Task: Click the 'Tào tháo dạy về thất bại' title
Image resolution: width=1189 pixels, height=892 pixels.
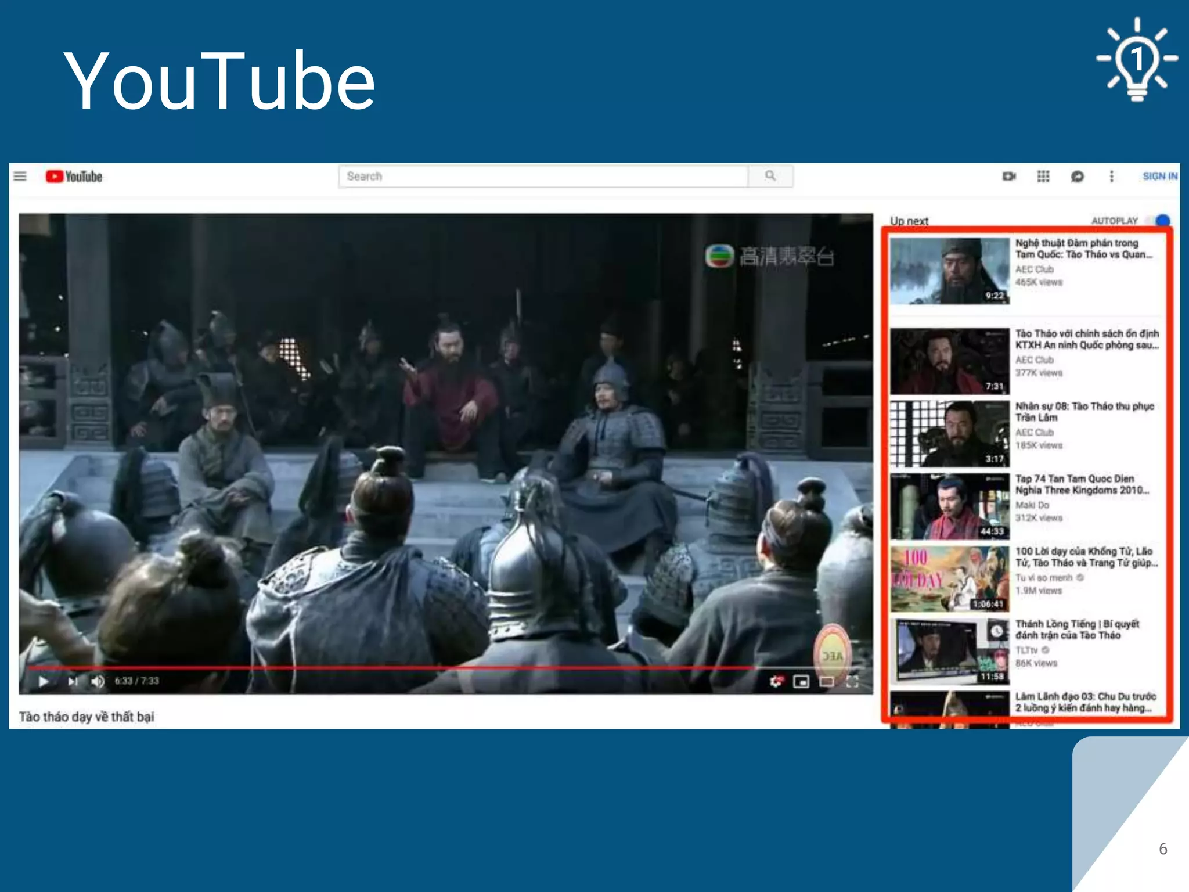Action: (x=87, y=717)
